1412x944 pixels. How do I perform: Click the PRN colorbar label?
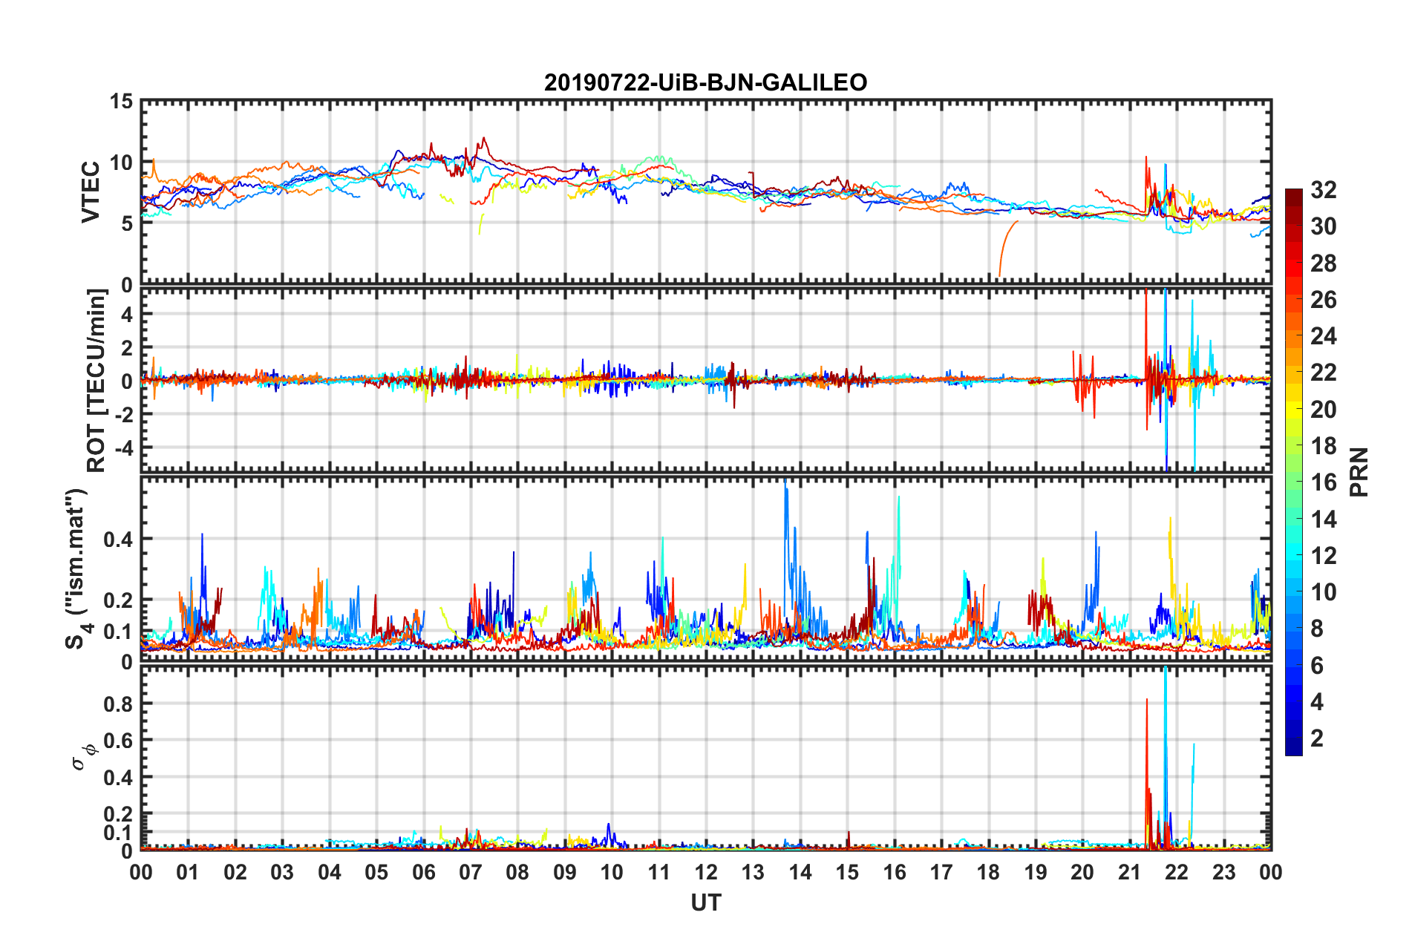pos(1359,472)
